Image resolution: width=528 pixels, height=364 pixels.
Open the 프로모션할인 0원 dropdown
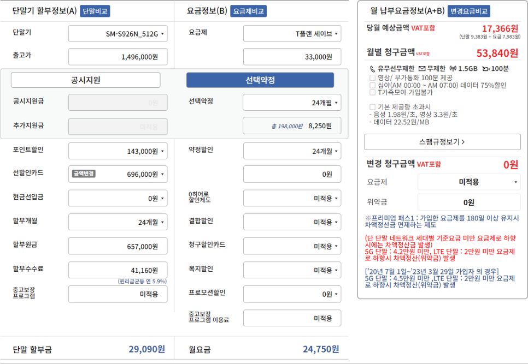(x=292, y=294)
